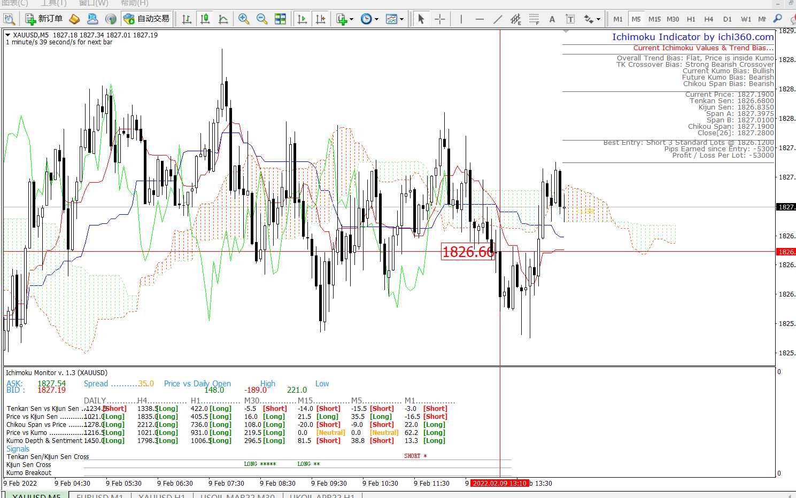Switch to D1 timeframe
796x498 pixels.
click(x=727, y=19)
